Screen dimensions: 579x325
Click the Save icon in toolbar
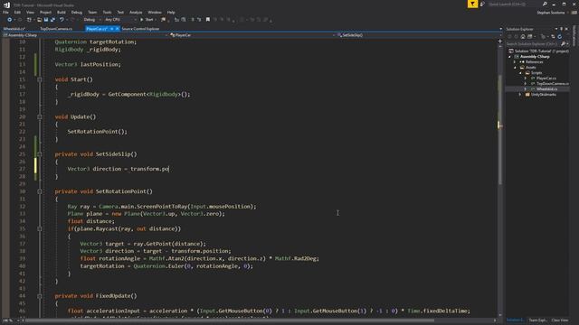point(46,20)
